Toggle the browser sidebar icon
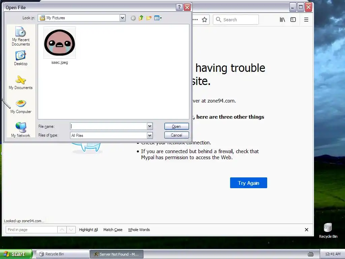 (293, 20)
